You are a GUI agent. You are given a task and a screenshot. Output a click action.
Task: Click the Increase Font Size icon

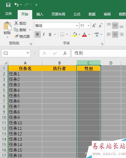(x=94, y=25)
